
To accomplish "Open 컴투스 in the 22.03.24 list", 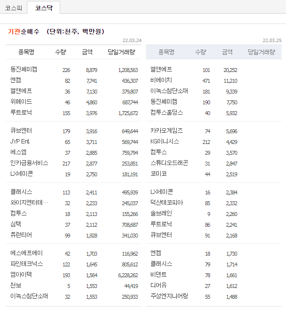I will click(x=19, y=214).
